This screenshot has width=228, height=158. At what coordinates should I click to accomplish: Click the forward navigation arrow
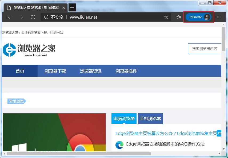[21, 17]
